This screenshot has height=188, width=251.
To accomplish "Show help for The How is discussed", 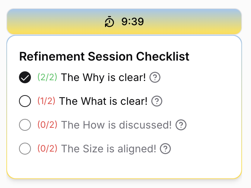I will (181, 125).
